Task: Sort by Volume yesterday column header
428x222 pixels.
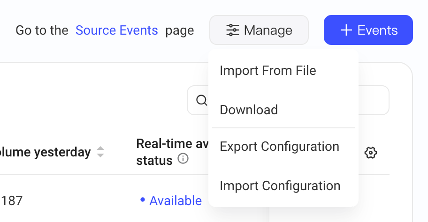Action: pyautogui.click(x=45, y=152)
